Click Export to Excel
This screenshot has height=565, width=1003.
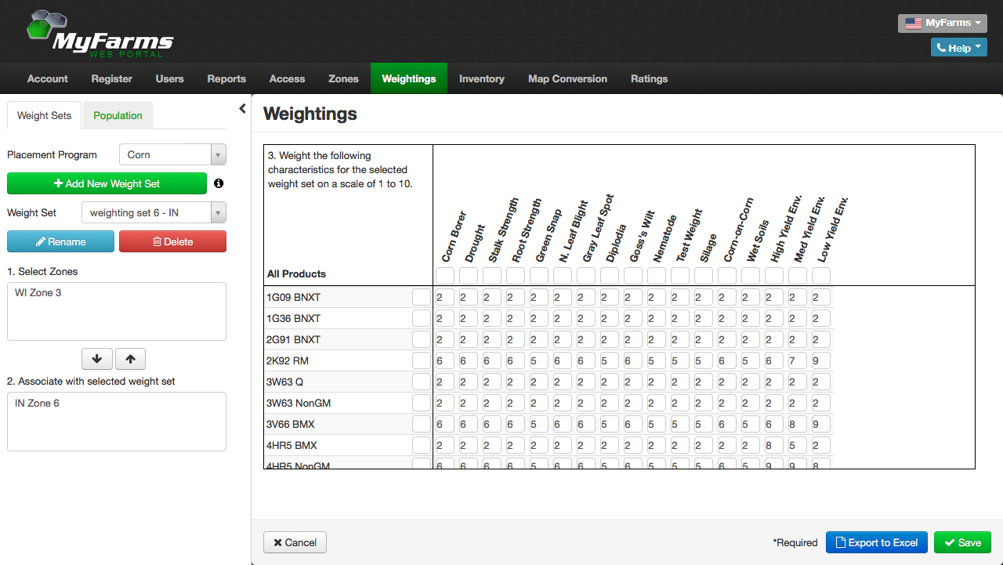[877, 542]
